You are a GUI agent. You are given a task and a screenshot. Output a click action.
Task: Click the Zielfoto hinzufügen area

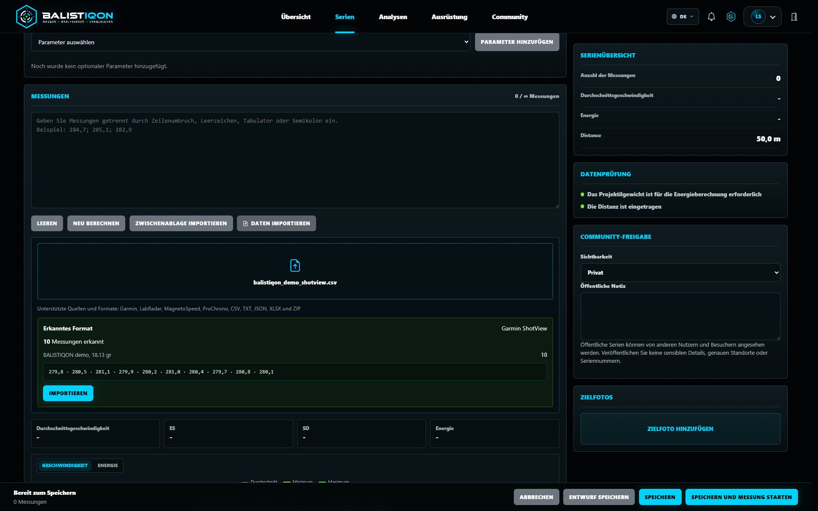pyautogui.click(x=680, y=429)
